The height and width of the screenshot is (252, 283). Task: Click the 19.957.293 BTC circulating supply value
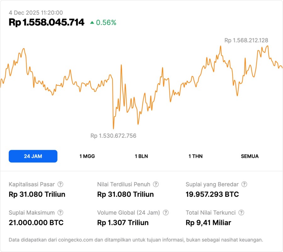click(212, 194)
